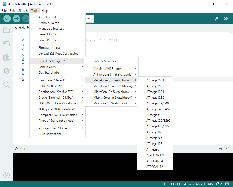
Task: Open the Debug sidebar icon
Action: coord(7,71)
